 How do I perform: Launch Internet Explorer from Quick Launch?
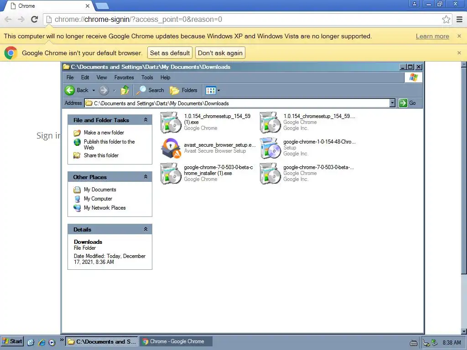[x=42, y=342]
